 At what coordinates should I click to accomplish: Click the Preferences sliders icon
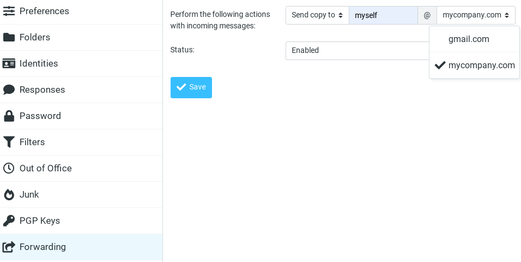(9, 11)
